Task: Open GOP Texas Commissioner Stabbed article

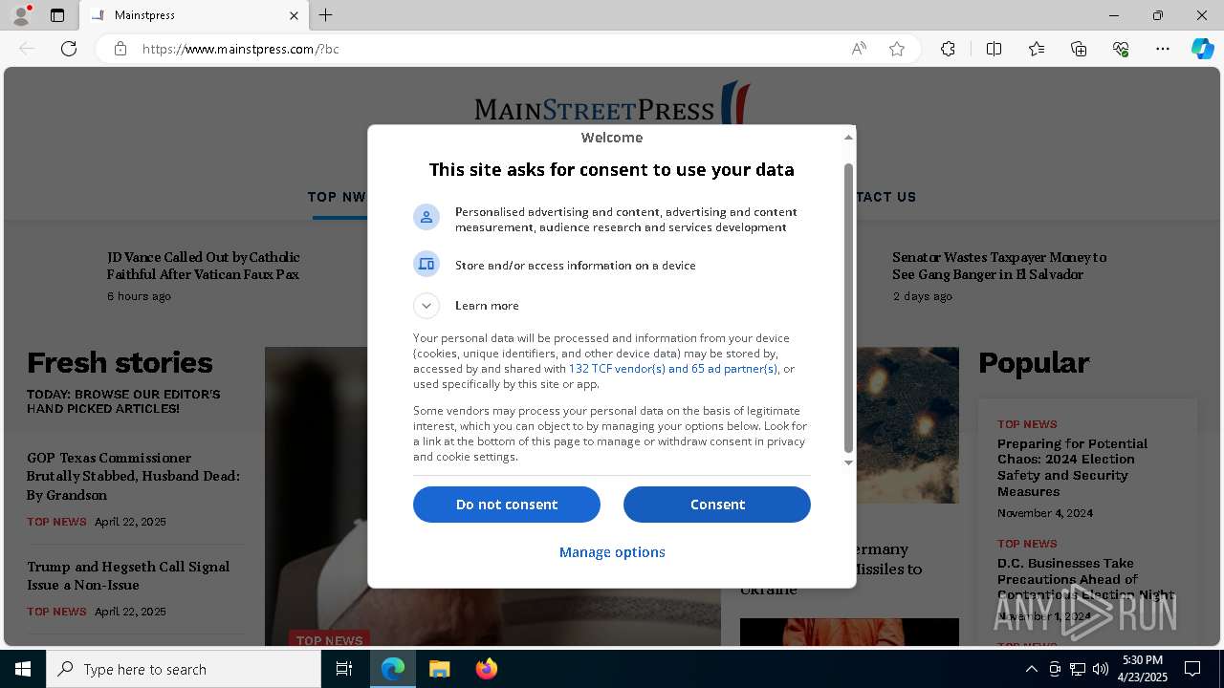Action: coord(134,476)
